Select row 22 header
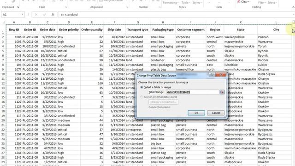The width and height of the screenshot is (295, 166). [x=3, y=130]
